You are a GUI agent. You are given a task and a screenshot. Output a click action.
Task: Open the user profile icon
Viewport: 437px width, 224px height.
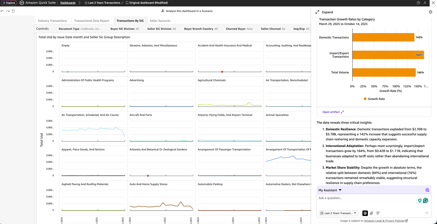coord(425,3)
